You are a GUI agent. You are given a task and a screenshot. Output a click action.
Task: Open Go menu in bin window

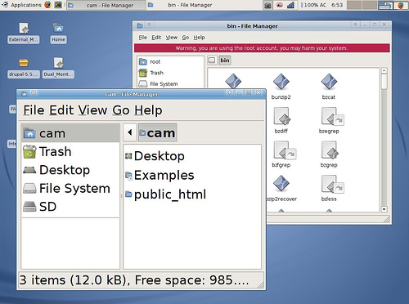(x=186, y=38)
